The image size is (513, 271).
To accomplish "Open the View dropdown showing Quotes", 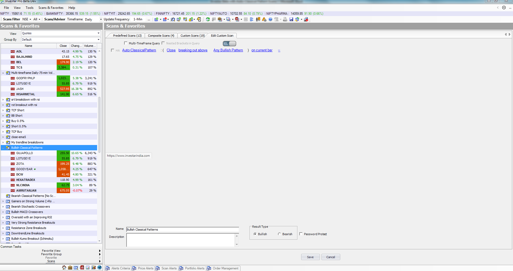I will [61, 33].
